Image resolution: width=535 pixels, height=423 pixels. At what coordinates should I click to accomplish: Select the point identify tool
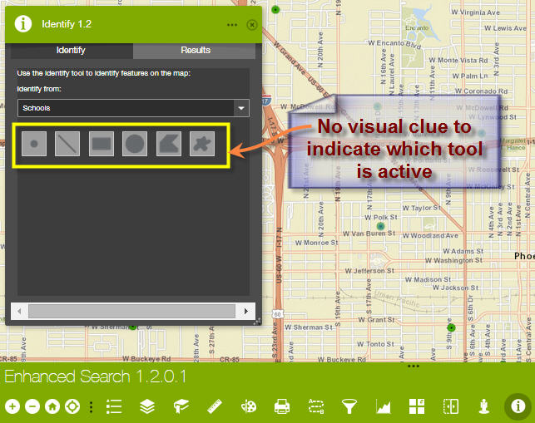pyautogui.click(x=34, y=144)
